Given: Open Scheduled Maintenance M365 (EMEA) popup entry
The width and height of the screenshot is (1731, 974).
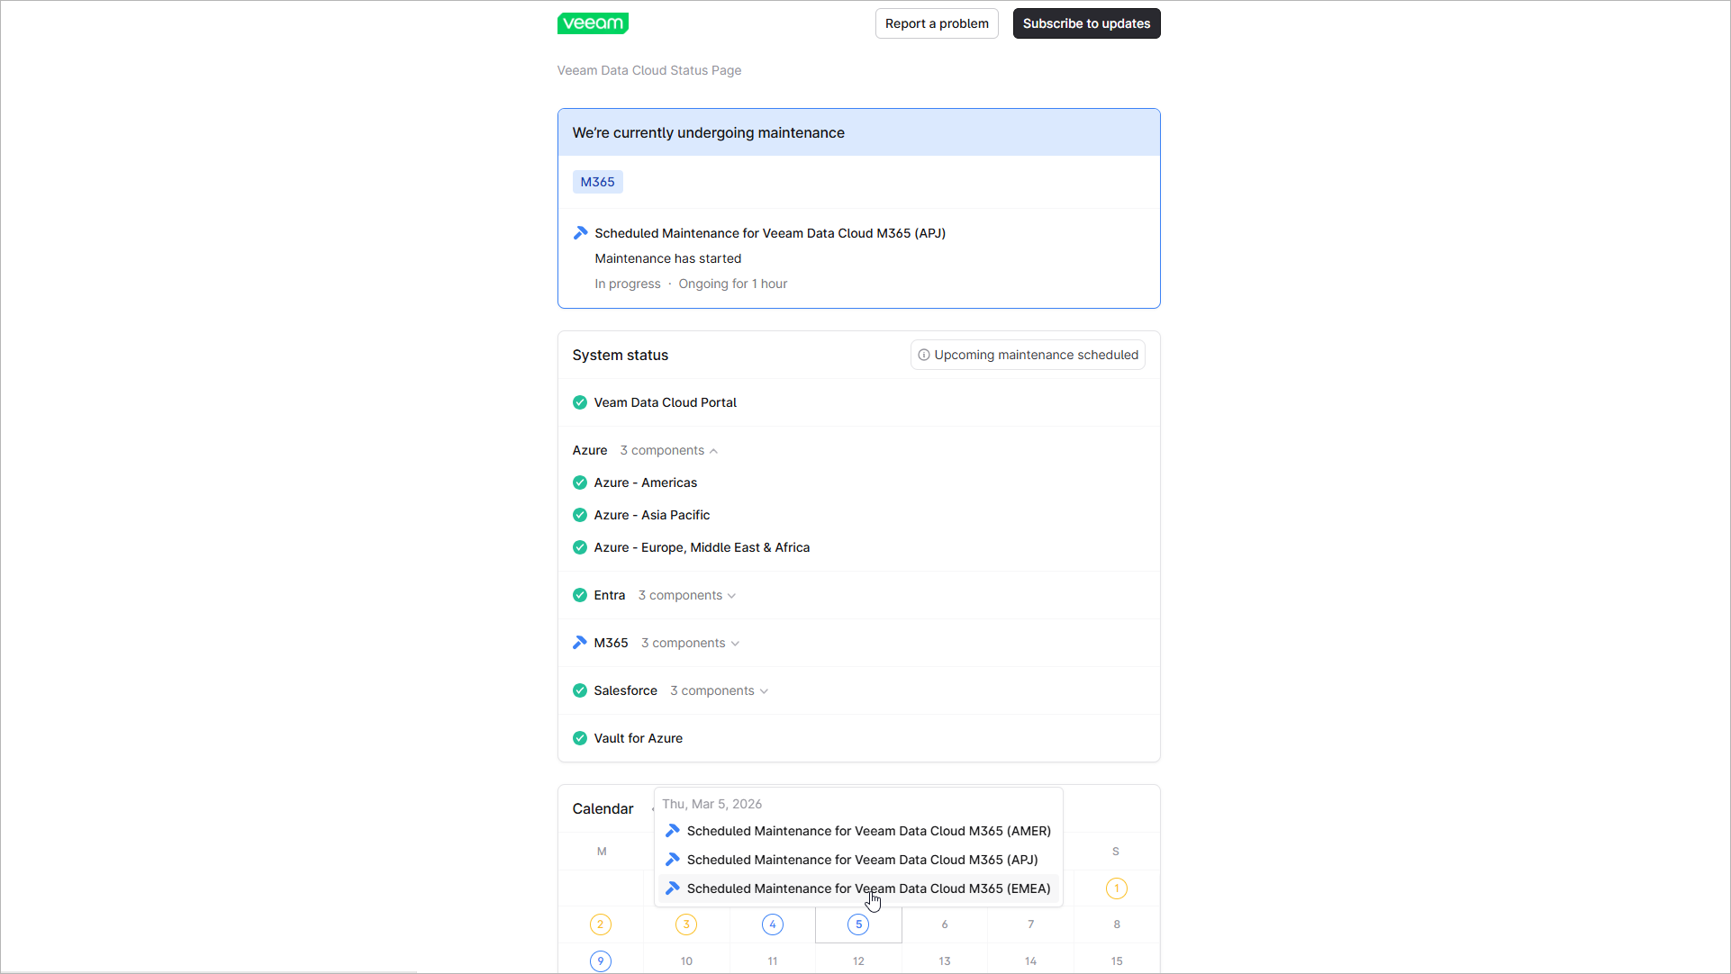Looking at the screenshot, I should (868, 888).
